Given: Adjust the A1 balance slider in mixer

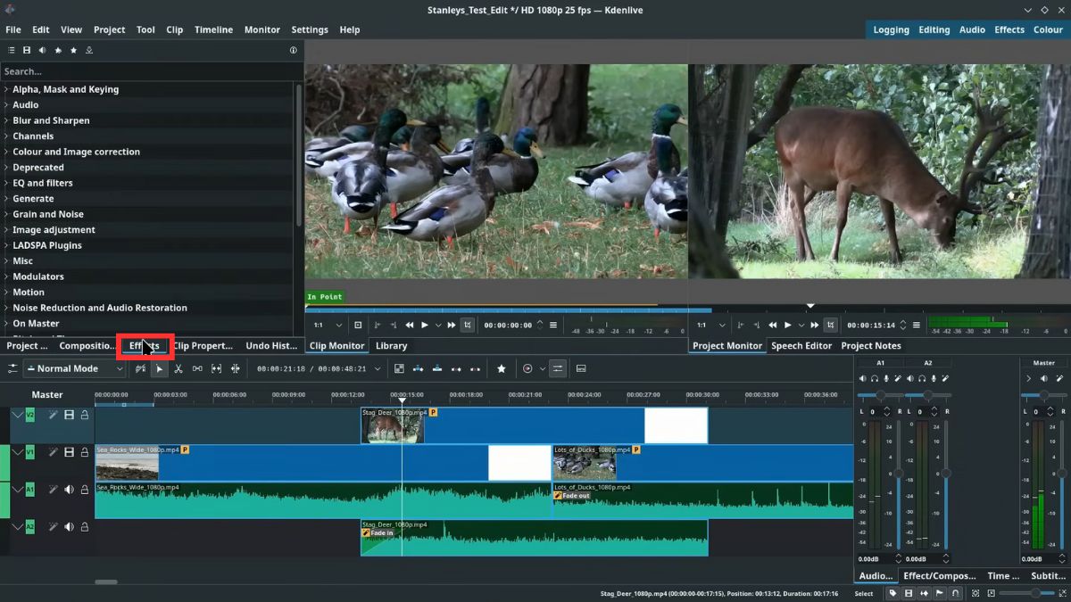Looking at the screenshot, I should click(x=881, y=395).
